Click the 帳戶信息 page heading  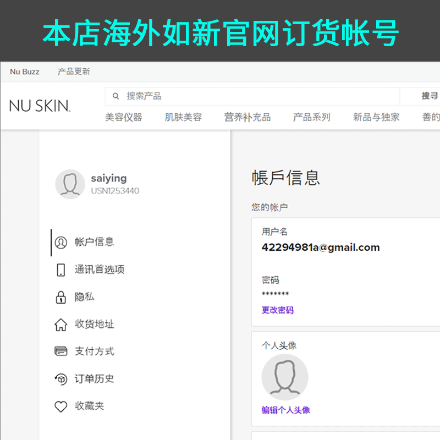[x=285, y=178]
